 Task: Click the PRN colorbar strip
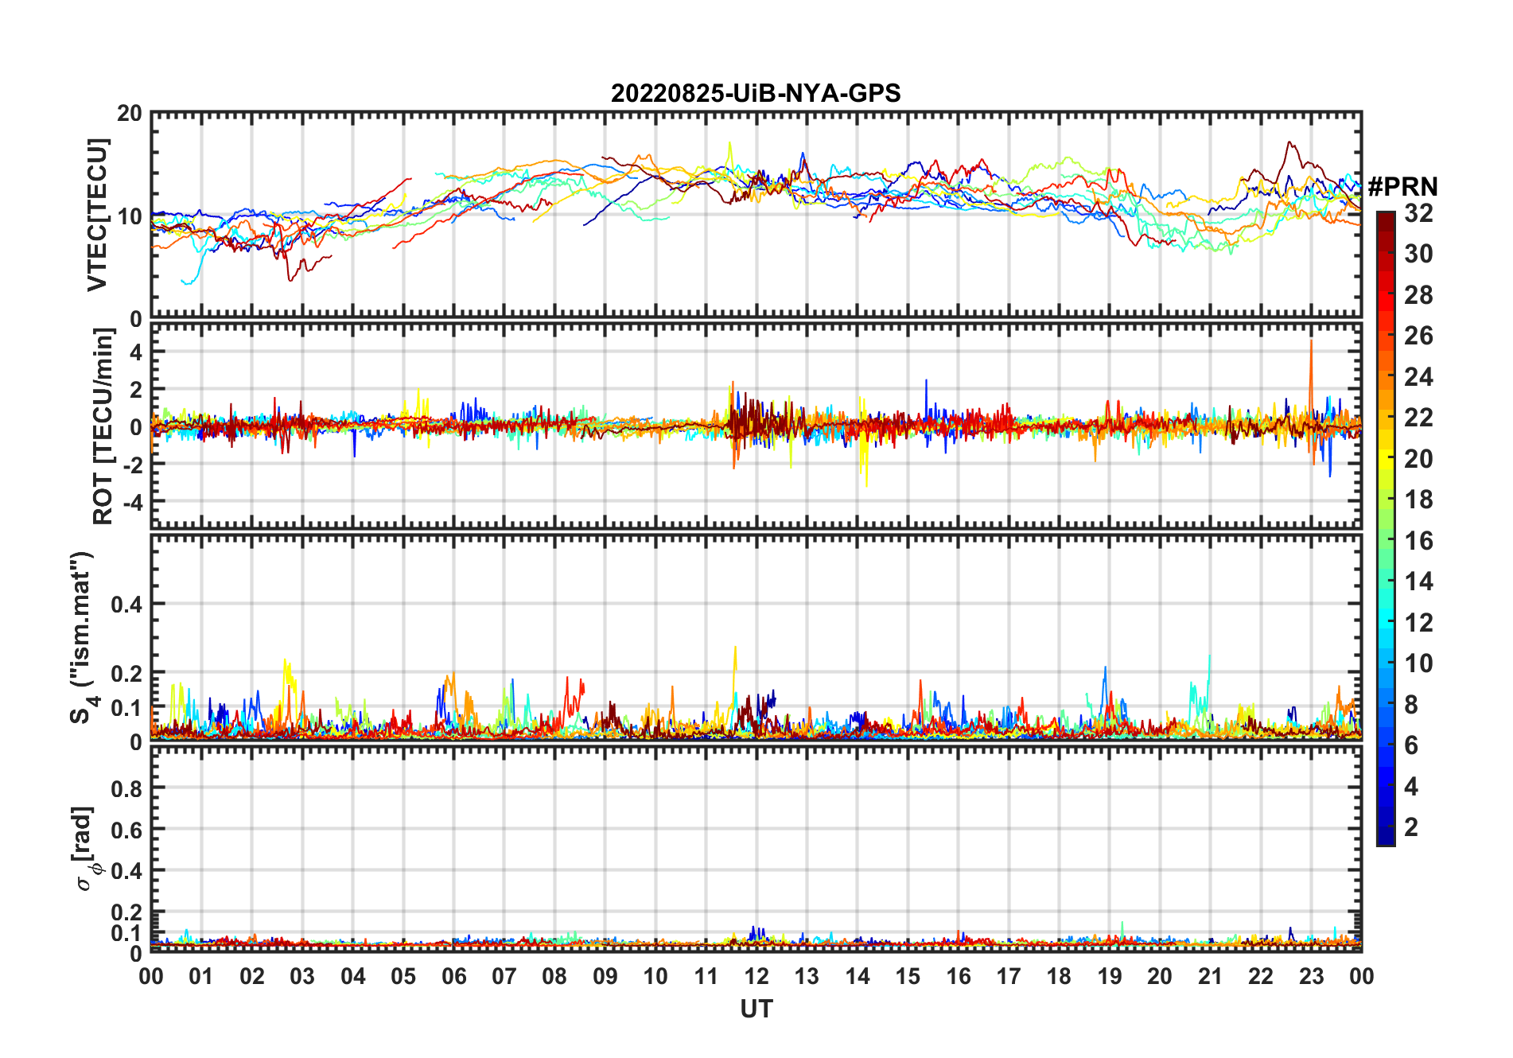click(1386, 528)
